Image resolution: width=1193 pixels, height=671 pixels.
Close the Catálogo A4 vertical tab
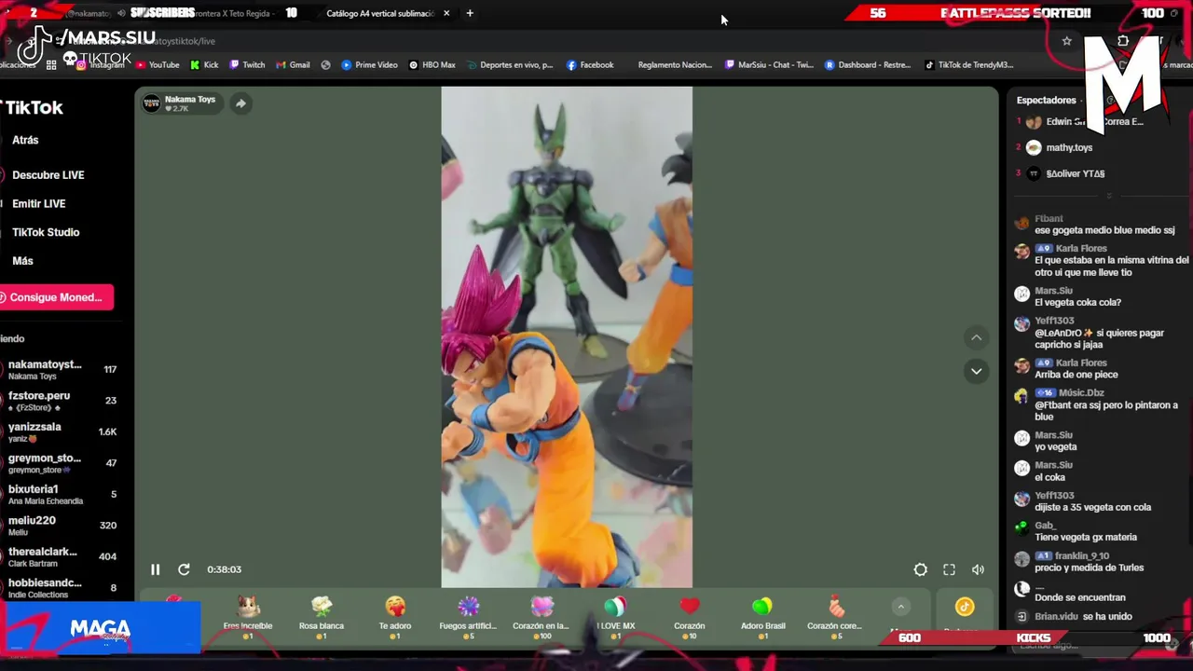click(x=446, y=13)
